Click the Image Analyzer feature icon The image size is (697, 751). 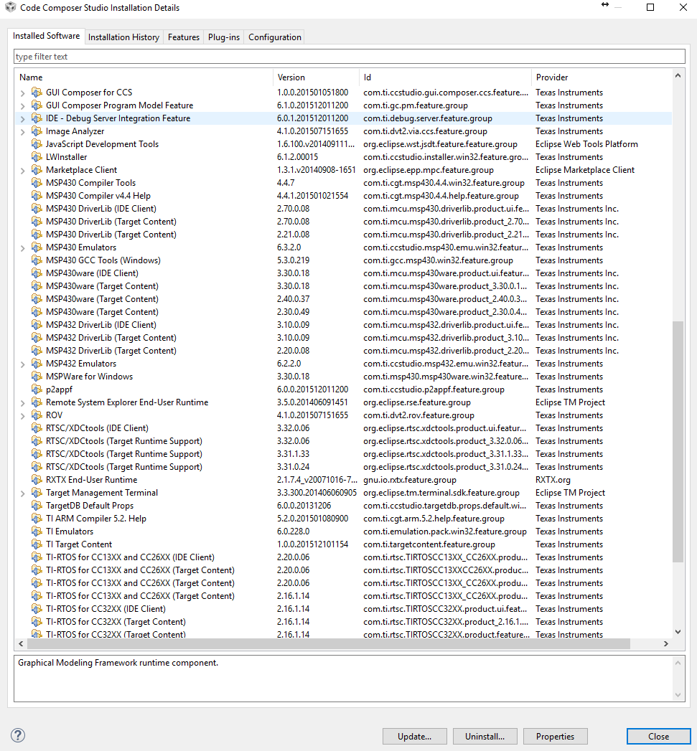tap(37, 131)
